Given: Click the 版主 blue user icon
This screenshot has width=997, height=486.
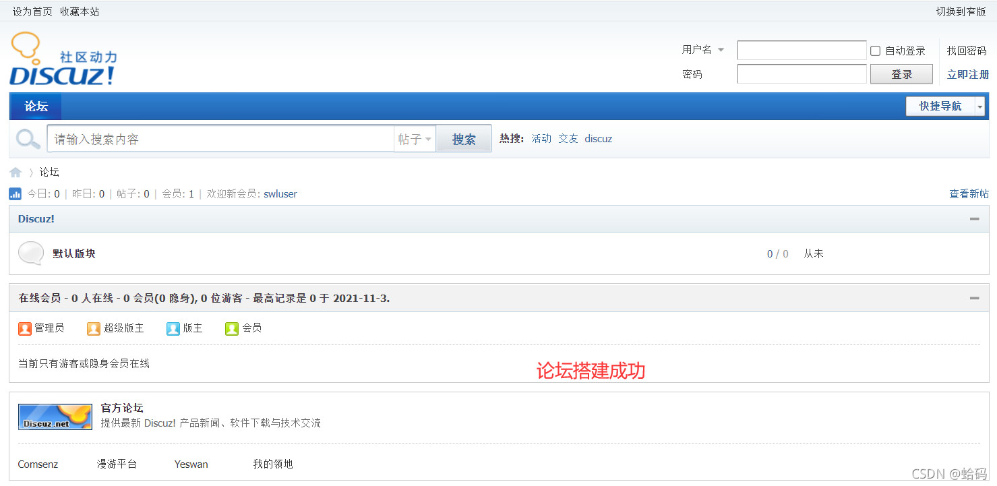Looking at the screenshot, I should pos(173,328).
